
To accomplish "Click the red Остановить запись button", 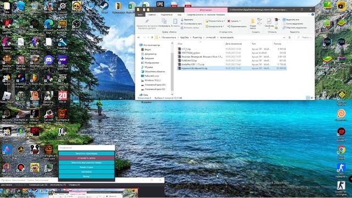I will [86, 158].
